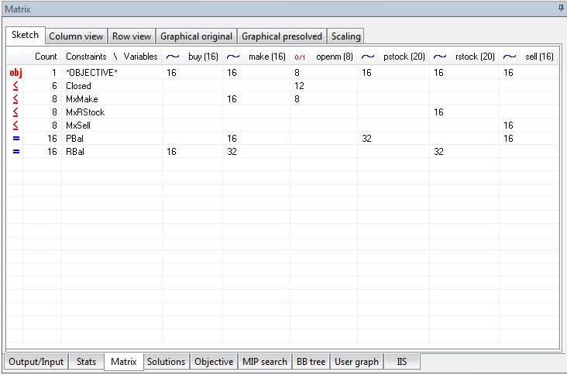Click the less-or-equal icon for Closed constraint
Viewport: 567px width, 375px height.
(x=15, y=86)
